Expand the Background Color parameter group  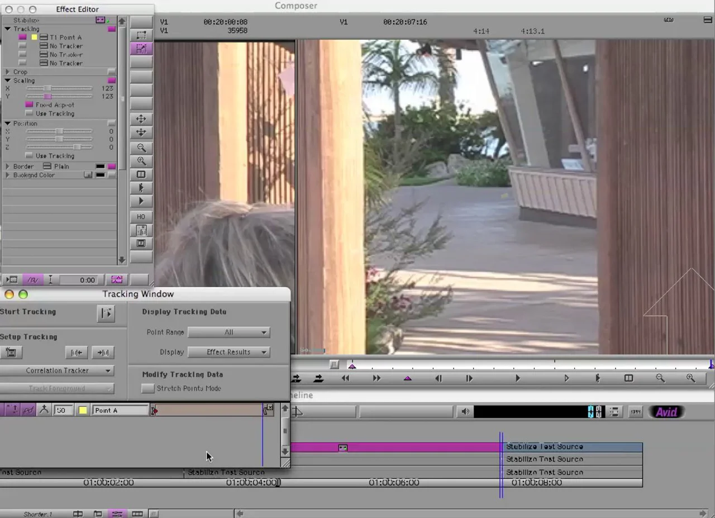click(x=8, y=175)
